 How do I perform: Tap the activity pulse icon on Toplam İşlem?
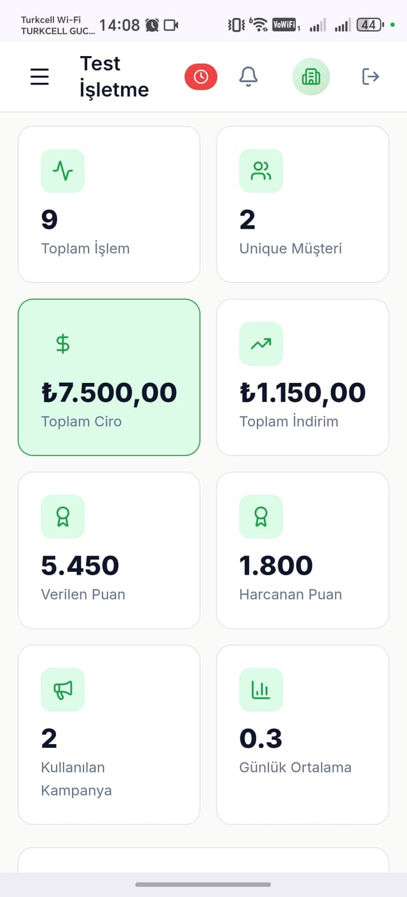62,171
